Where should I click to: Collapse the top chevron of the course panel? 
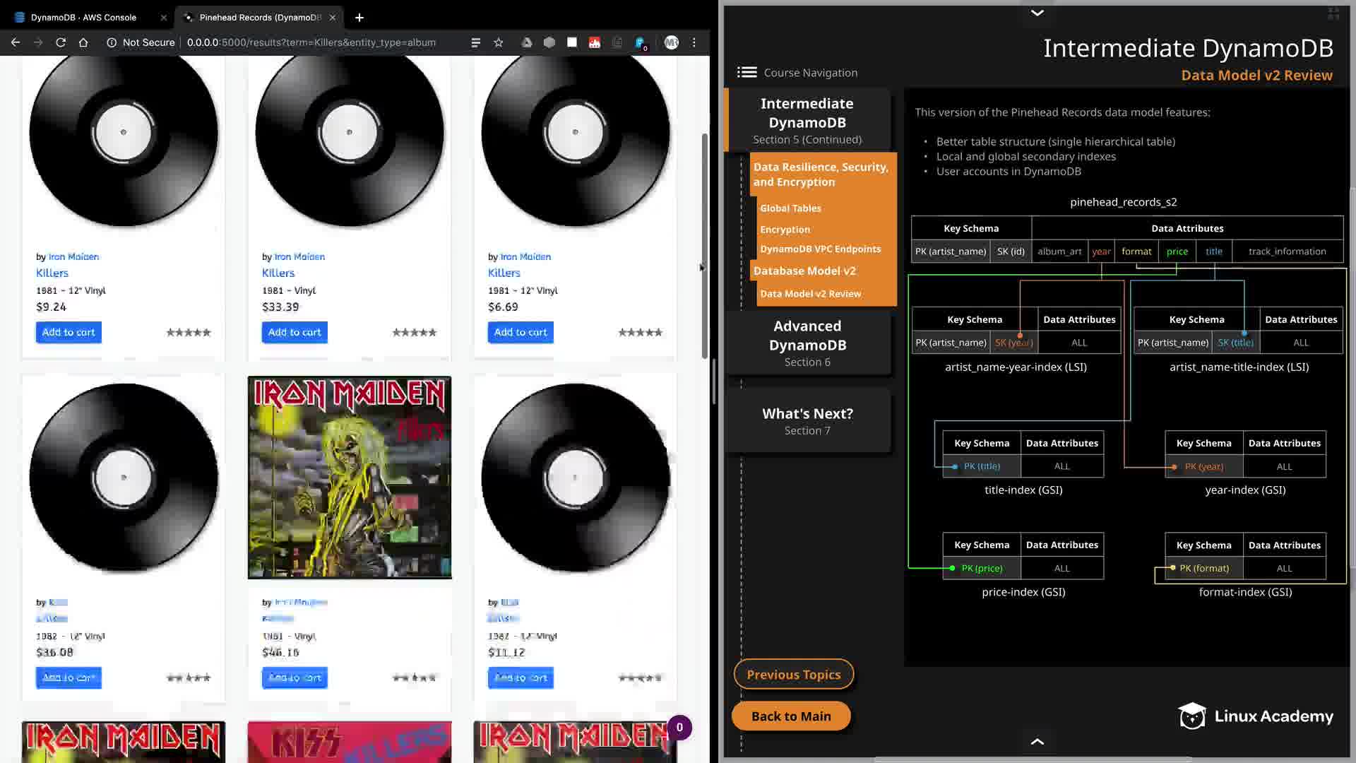(x=1037, y=13)
